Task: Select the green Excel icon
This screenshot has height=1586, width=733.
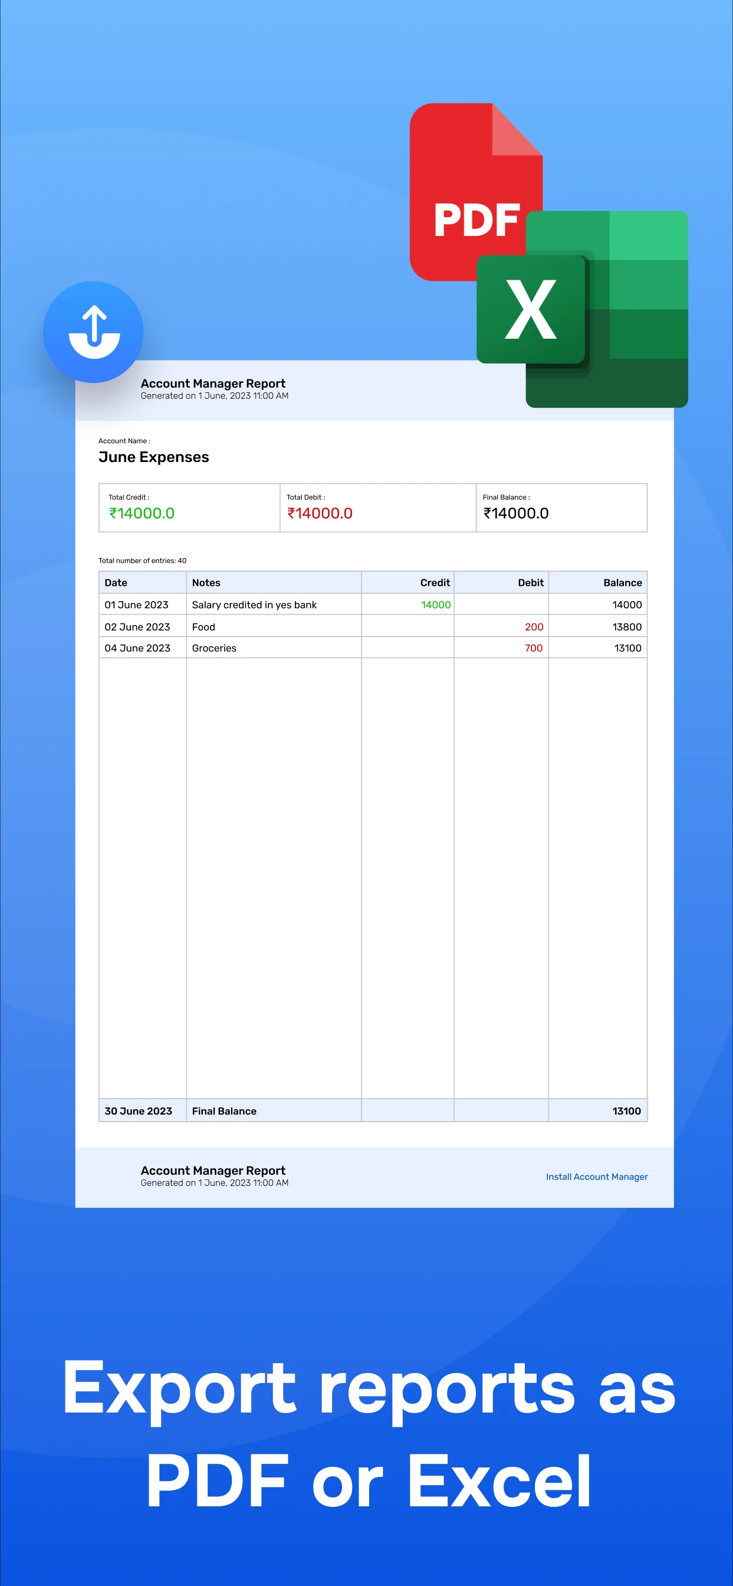Action: coord(582,309)
